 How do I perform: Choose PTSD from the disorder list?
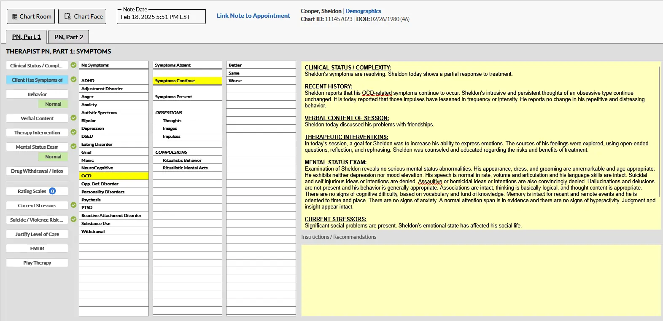pos(114,208)
